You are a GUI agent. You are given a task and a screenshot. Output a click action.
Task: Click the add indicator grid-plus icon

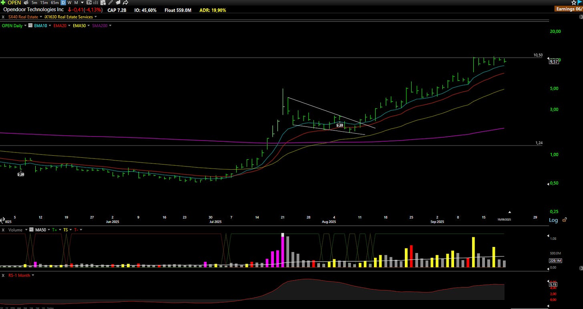pyautogui.click(x=103, y=2)
